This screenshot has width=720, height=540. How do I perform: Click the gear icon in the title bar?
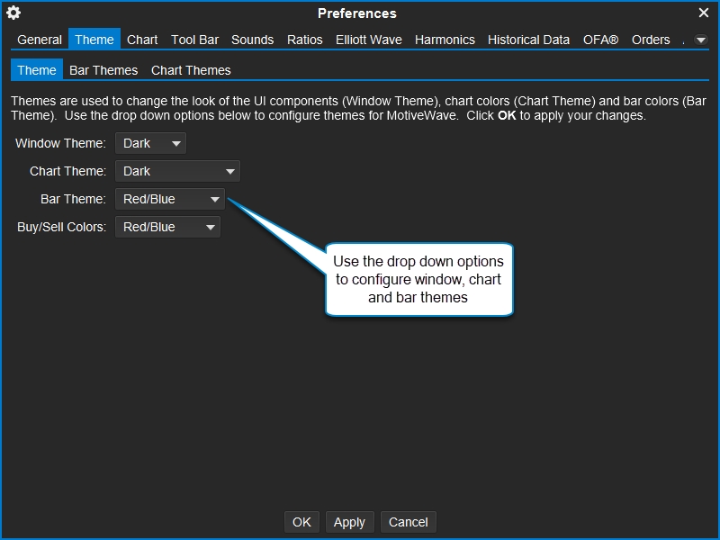tap(13, 13)
